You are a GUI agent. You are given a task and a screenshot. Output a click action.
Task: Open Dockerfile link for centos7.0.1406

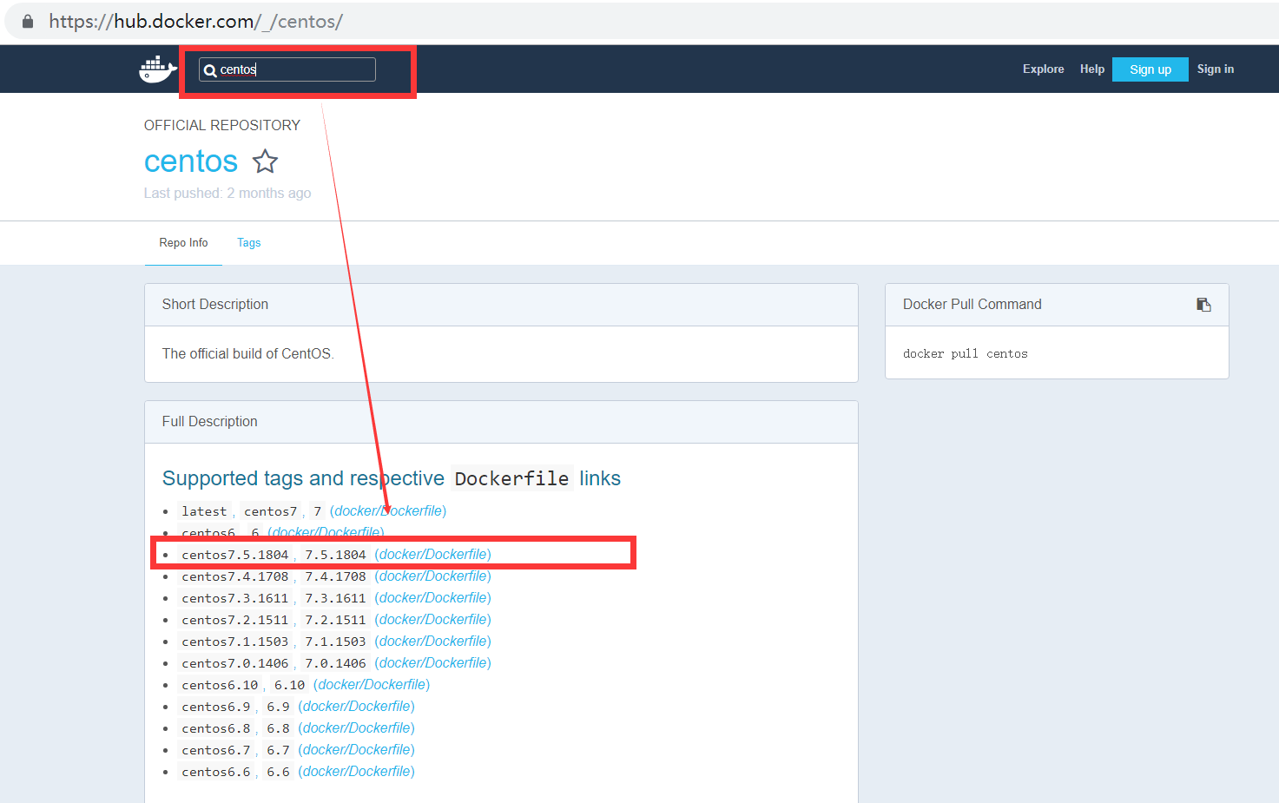click(433, 663)
